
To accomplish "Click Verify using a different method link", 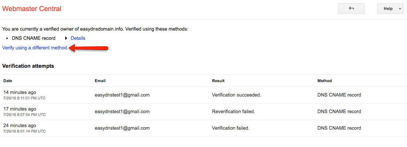I will [35, 48].
